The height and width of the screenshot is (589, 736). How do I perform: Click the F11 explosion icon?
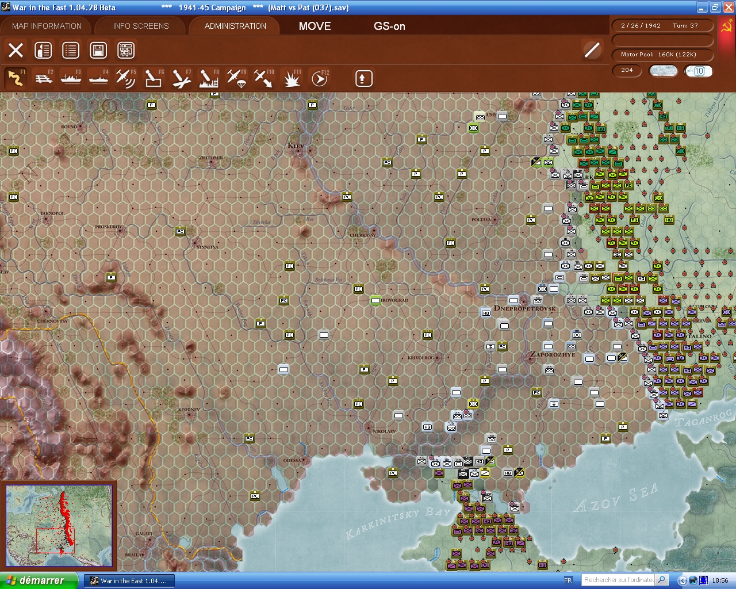coord(292,78)
